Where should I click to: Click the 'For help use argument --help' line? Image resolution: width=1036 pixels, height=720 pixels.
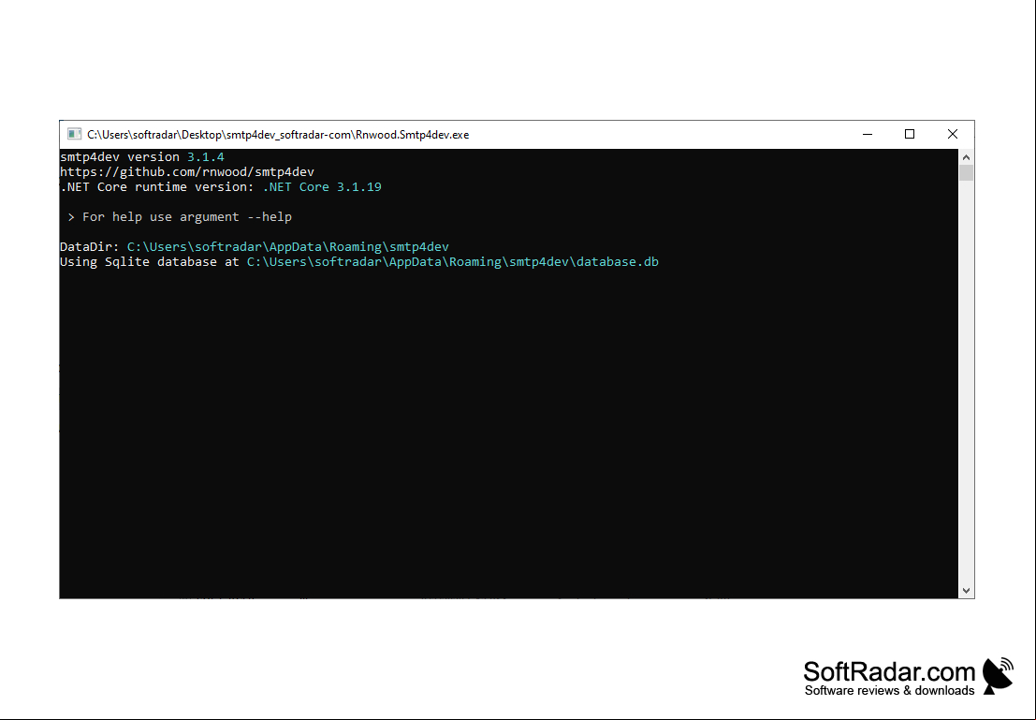click(x=180, y=217)
